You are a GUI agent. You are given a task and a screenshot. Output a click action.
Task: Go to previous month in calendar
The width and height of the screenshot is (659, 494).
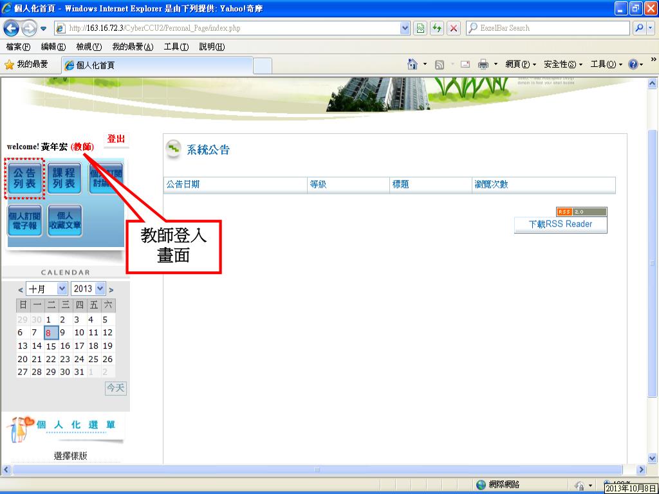[x=20, y=290]
